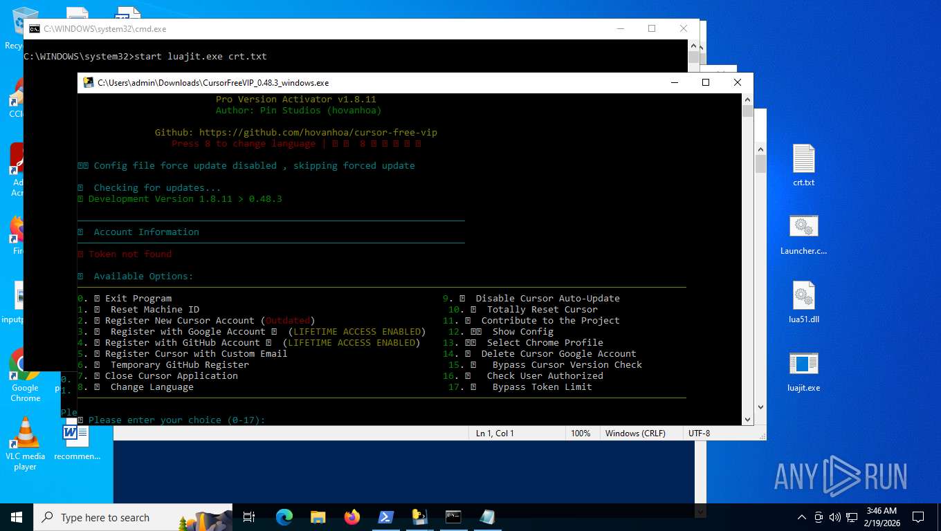The height and width of the screenshot is (531, 941).
Task: Select the lua51.dll desktop file
Action: click(x=803, y=303)
